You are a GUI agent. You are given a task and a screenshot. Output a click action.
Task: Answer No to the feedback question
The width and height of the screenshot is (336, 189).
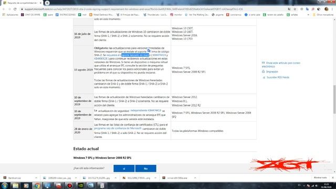coord(146,169)
